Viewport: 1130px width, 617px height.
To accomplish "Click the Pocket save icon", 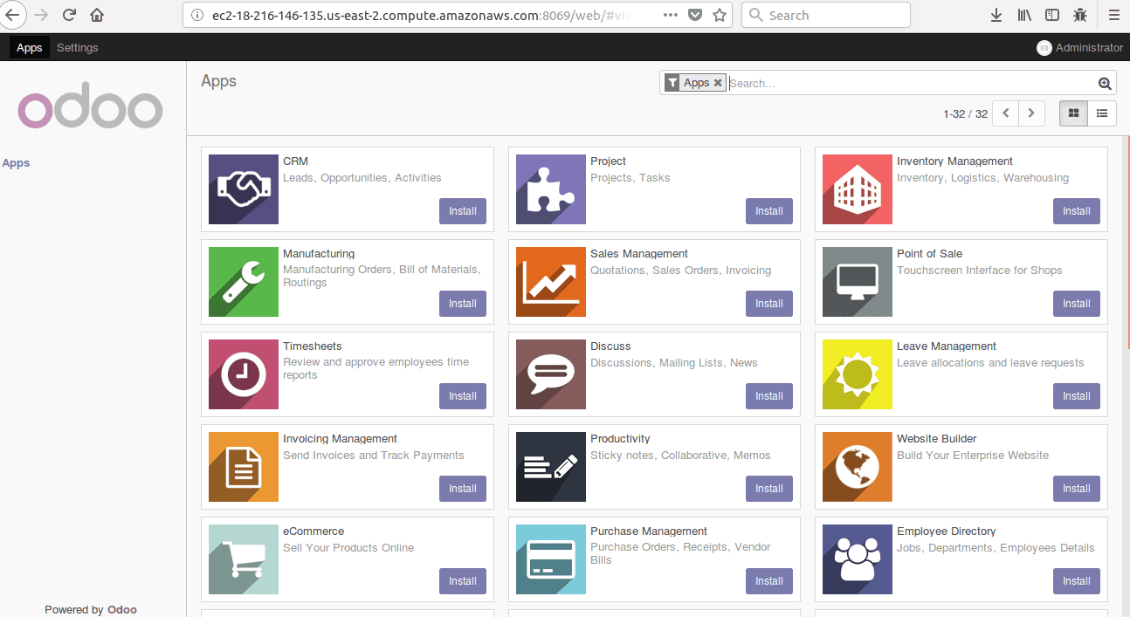I will pyautogui.click(x=695, y=15).
